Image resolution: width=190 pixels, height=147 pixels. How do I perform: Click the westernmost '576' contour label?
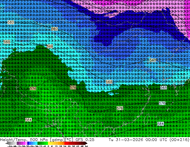pos(33,88)
